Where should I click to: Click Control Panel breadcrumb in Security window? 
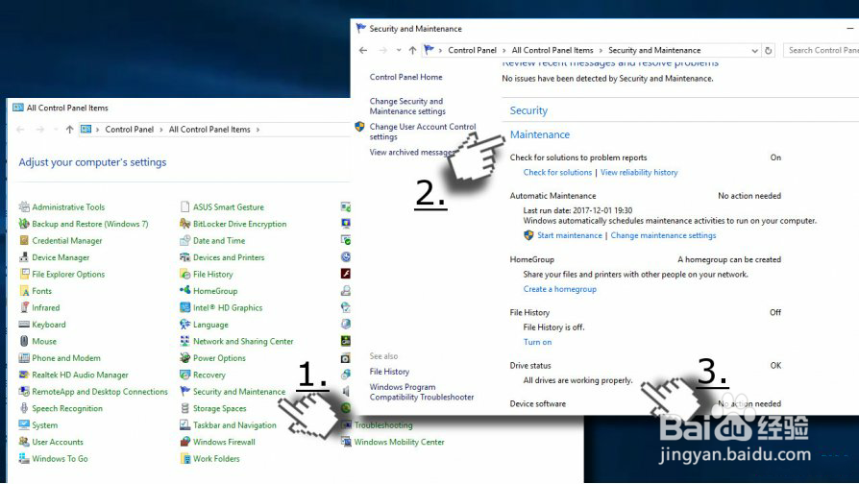(472, 50)
